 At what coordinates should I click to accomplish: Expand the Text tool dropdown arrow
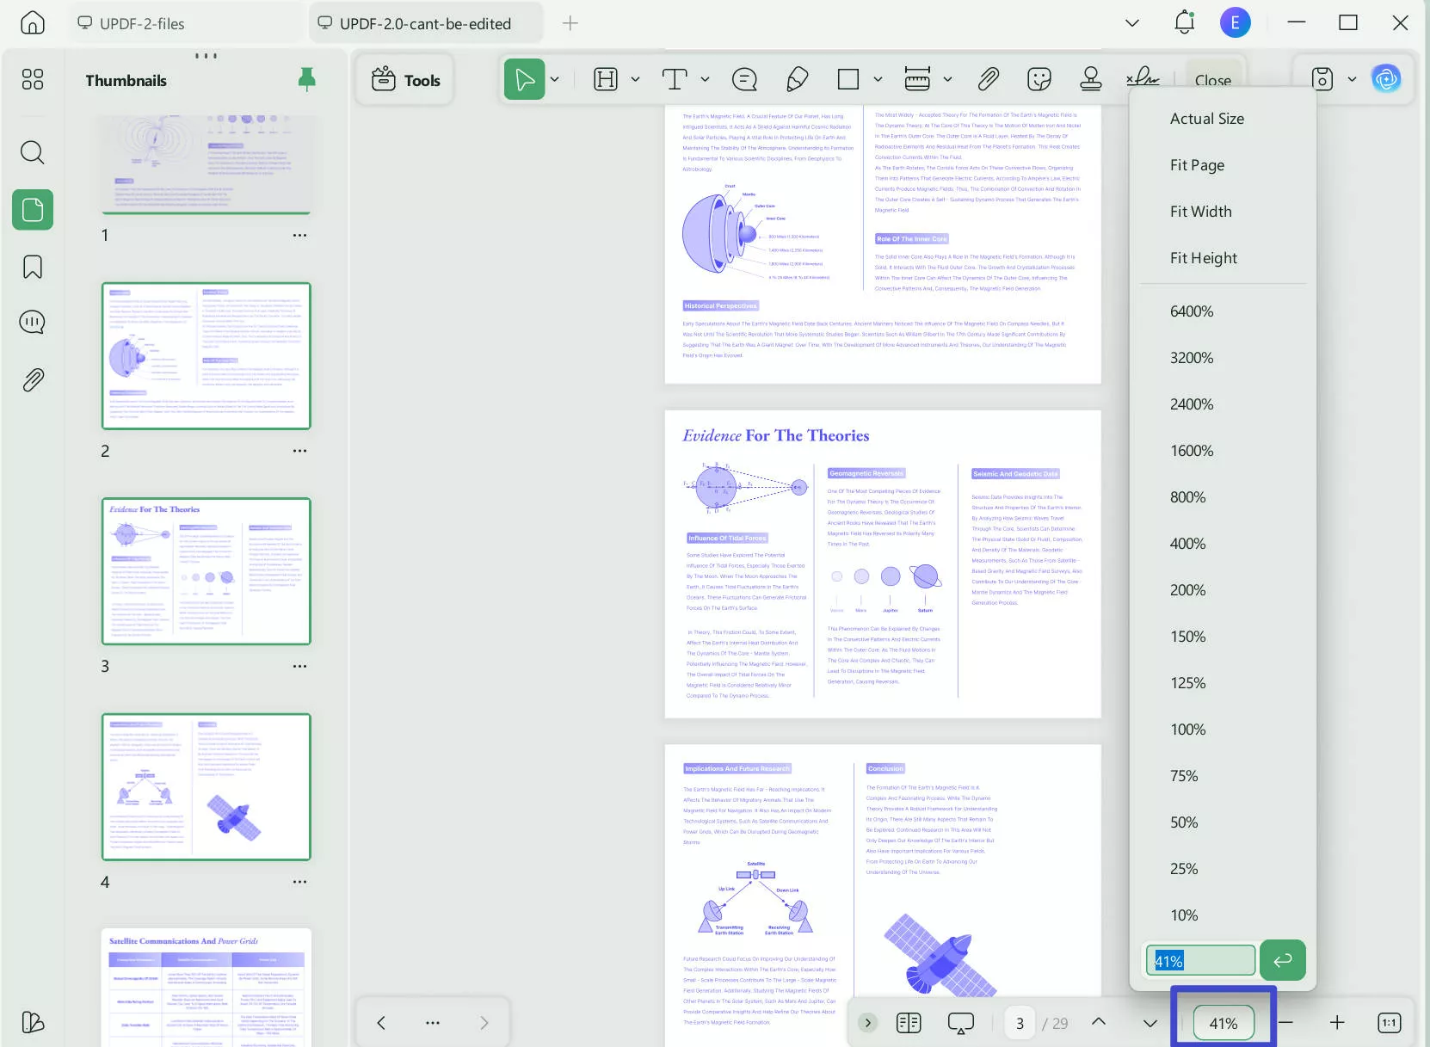[705, 80]
